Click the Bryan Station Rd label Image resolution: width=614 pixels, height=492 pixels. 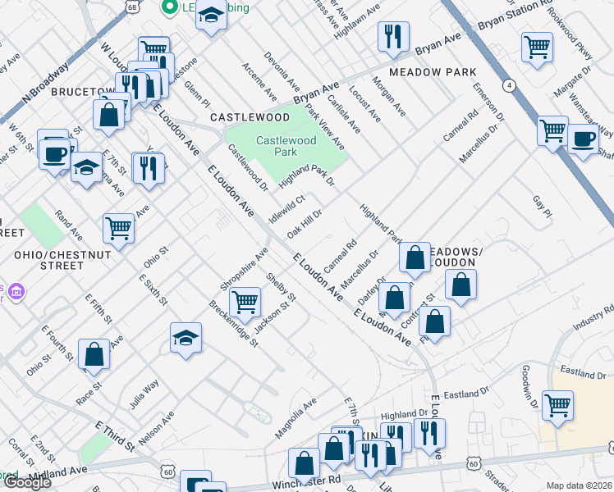pyautogui.click(x=515, y=16)
